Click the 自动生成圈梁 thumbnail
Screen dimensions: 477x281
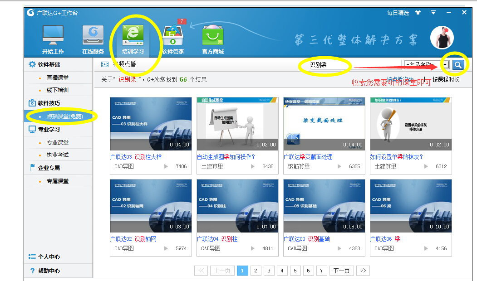[237, 124]
